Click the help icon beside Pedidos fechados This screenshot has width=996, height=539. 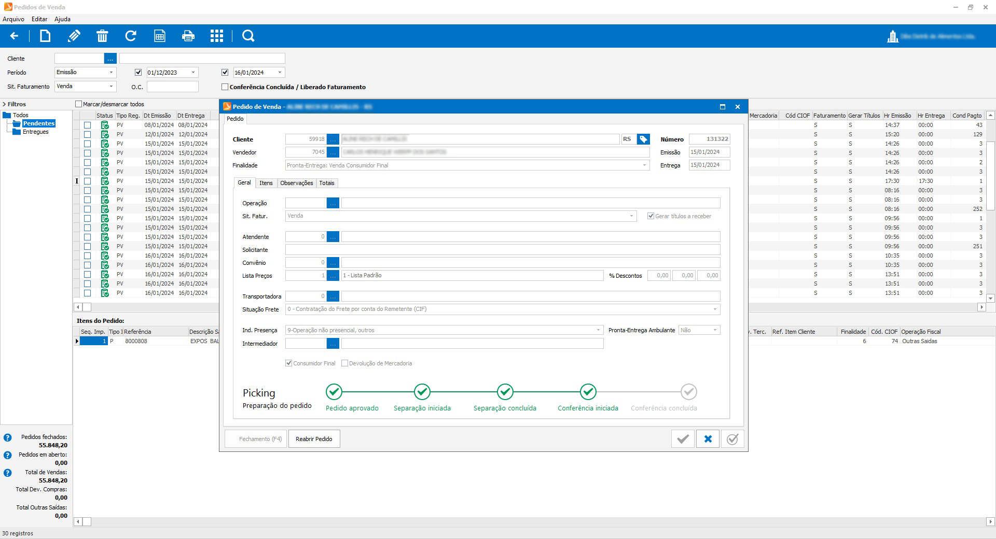(8, 438)
